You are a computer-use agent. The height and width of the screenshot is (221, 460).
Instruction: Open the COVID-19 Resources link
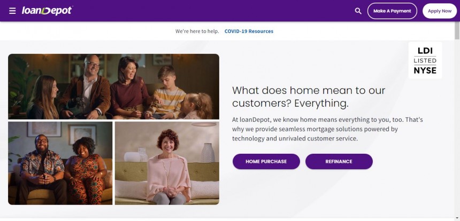249,31
